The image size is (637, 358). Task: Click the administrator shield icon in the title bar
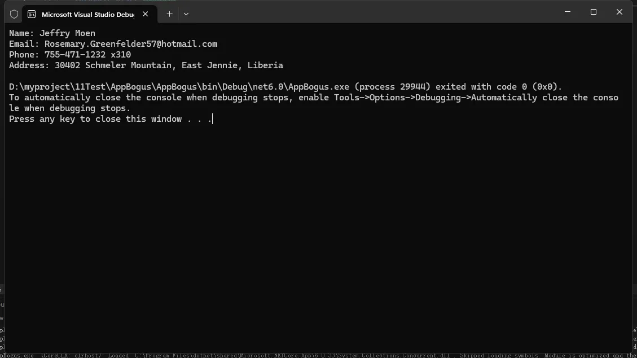[x=14, y=14]
